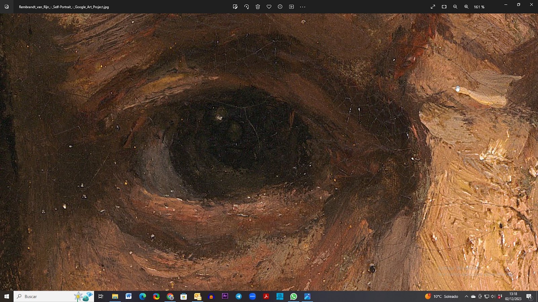
Task: Enter full screen view
Action: [x=433, y=7]
